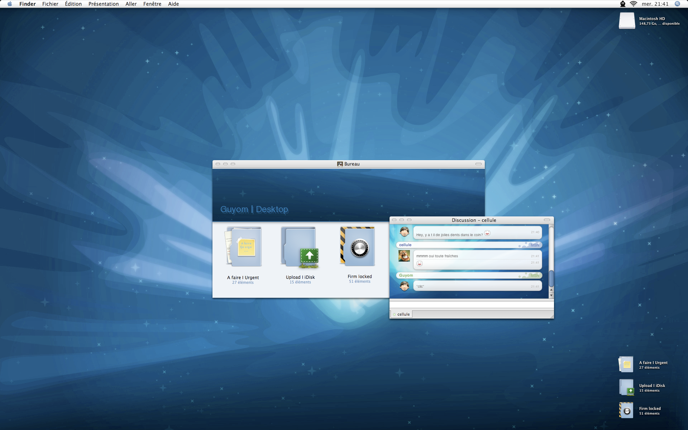This screenshot has width=688, height=430.
Task: Minimize the Bureau window
Action: [225, 164]
